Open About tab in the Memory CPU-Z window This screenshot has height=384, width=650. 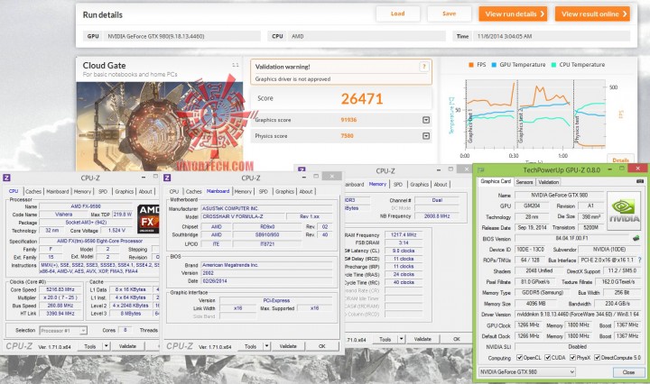point(441,185)
